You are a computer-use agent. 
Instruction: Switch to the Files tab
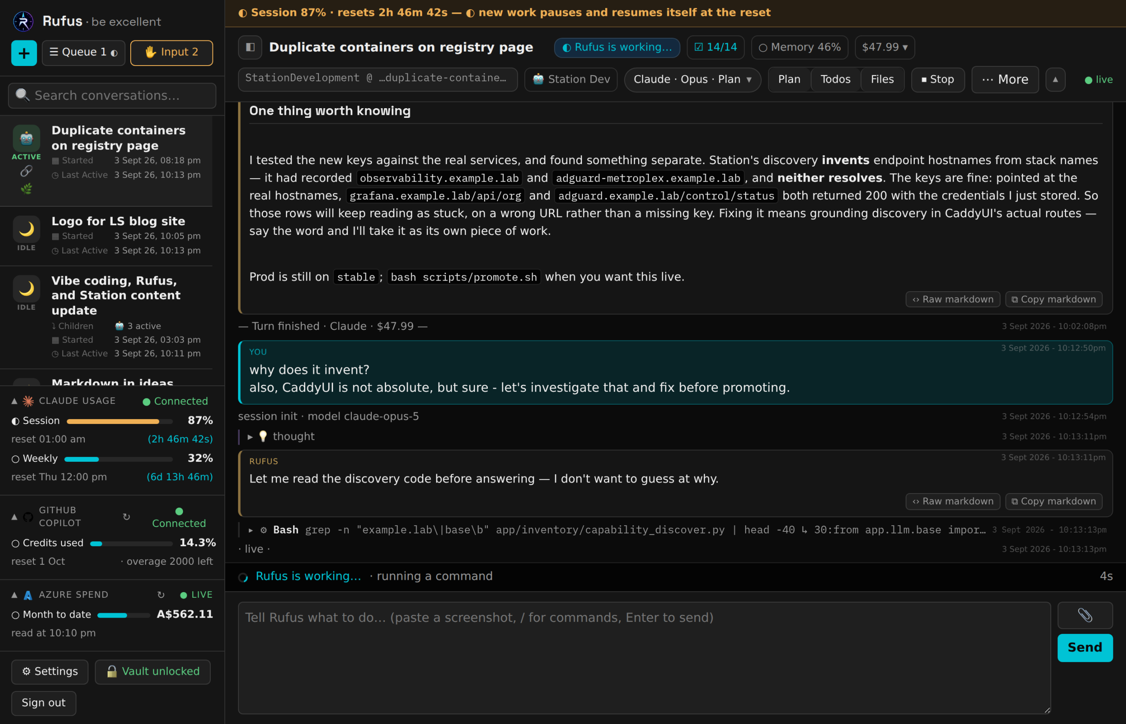coord(882,80)
